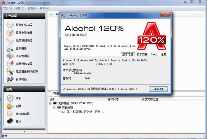Screen dimensions: 207x139
Task: Select the 光盘擦除向导 eraser icon
Action: [x=10, y=64]
